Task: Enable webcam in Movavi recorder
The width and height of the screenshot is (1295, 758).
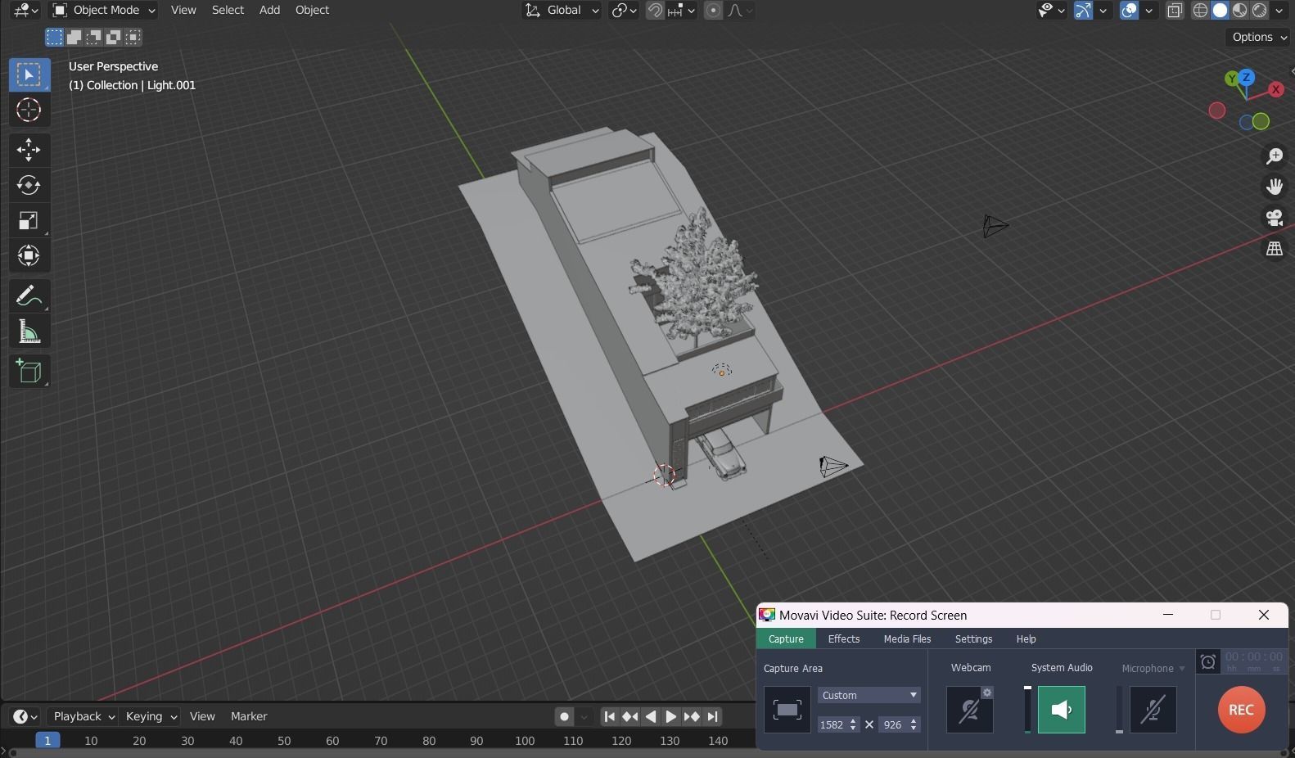Action: point(970,710)
